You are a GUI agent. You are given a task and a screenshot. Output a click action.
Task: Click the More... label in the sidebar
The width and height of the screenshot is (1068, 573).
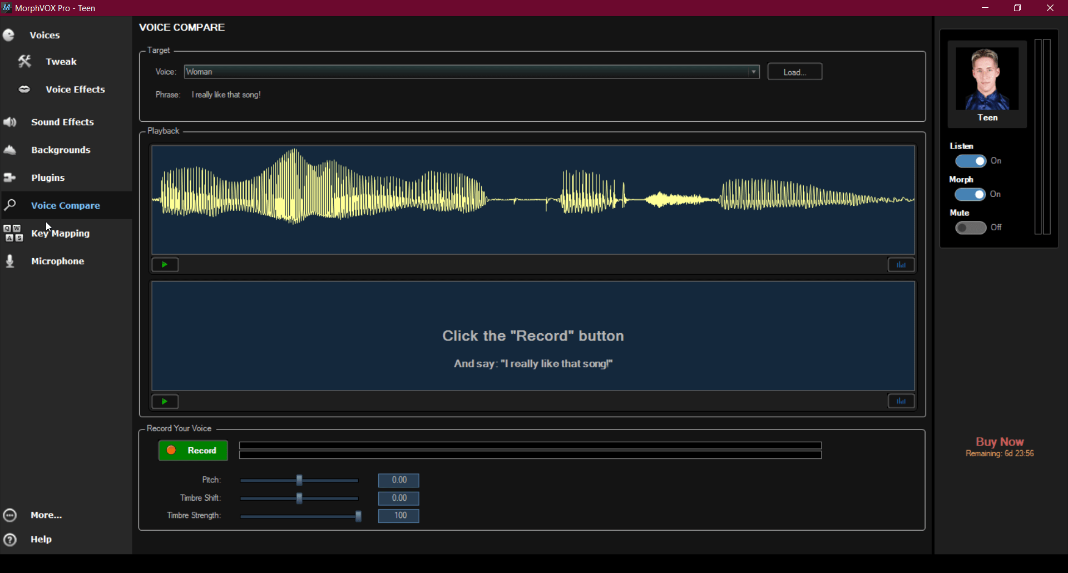click(x=47, y=515)
